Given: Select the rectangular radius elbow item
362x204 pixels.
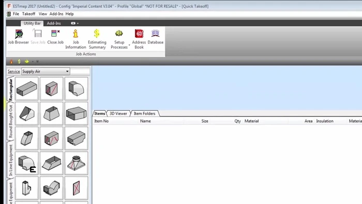Looking at the screenshot, I should coord(77,89).
